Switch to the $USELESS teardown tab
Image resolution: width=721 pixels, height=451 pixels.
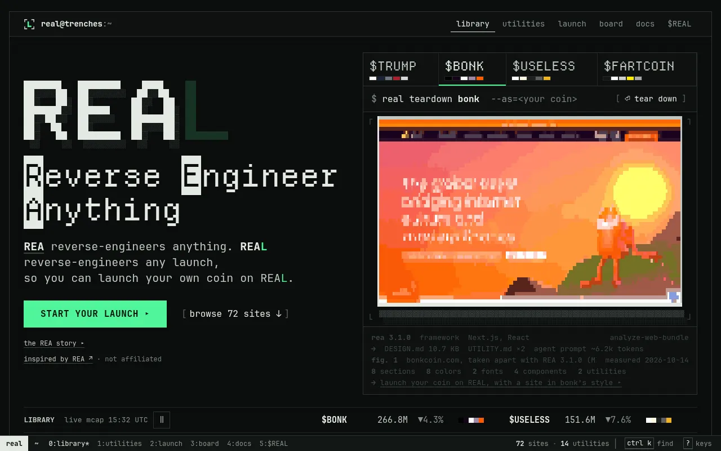click(x=551, y=69)
